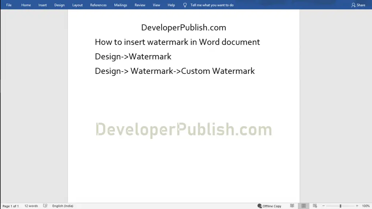Click the zoom in plus button
This screenshot has width=372, height=209.
[357, 206]
